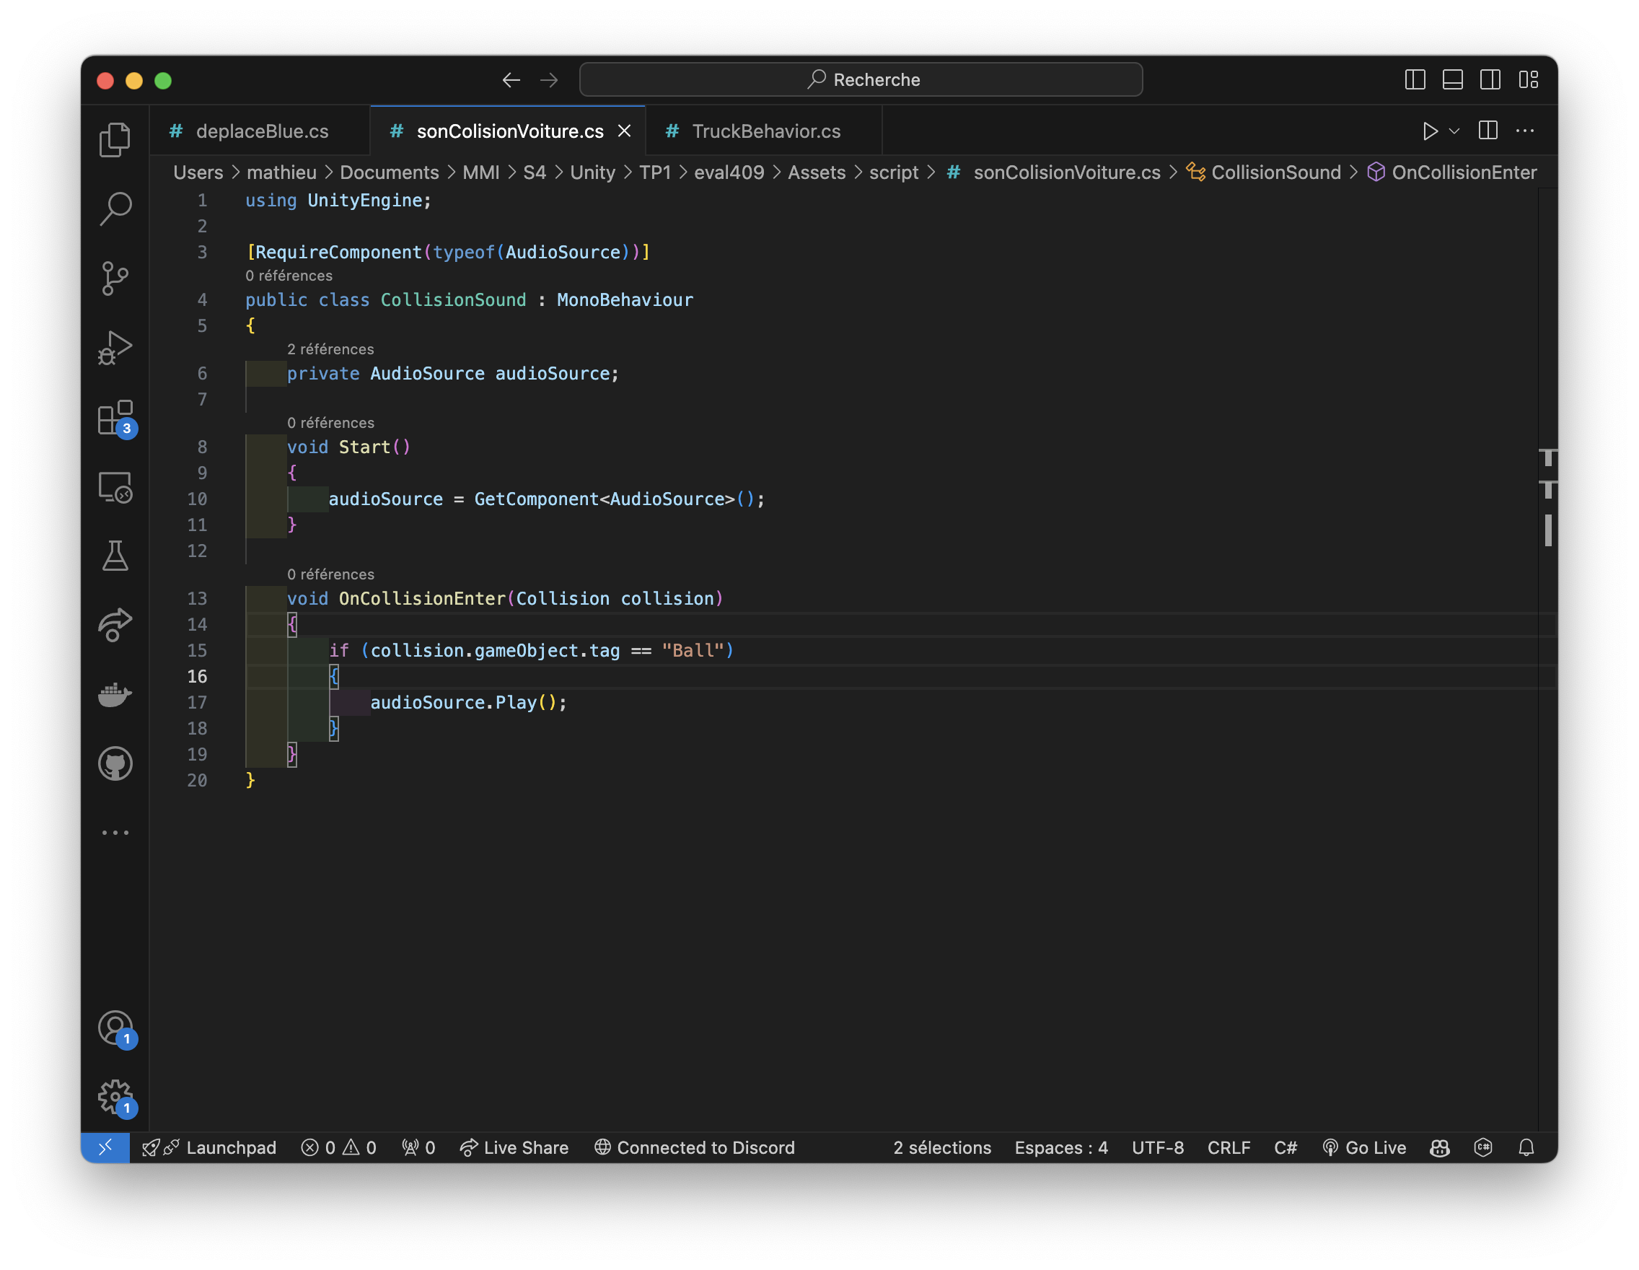Run the C# file with play icon
Viewport: 1639px width, 1270px height.
pyautogui.click(x=1431, y=131)
